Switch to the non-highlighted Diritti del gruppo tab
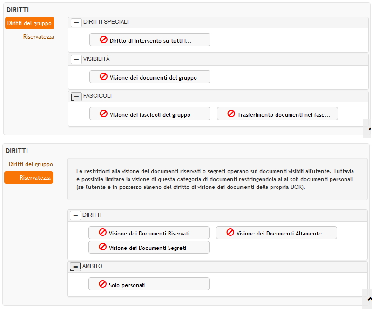This screenshot has width=372, height=309. click(31, 164)
